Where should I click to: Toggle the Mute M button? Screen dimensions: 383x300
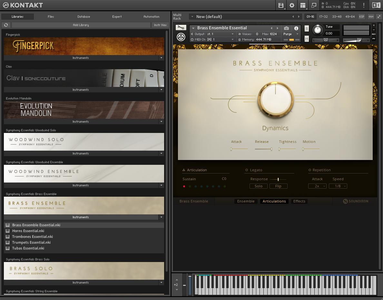pyautogui.click(x=307, y=39)
